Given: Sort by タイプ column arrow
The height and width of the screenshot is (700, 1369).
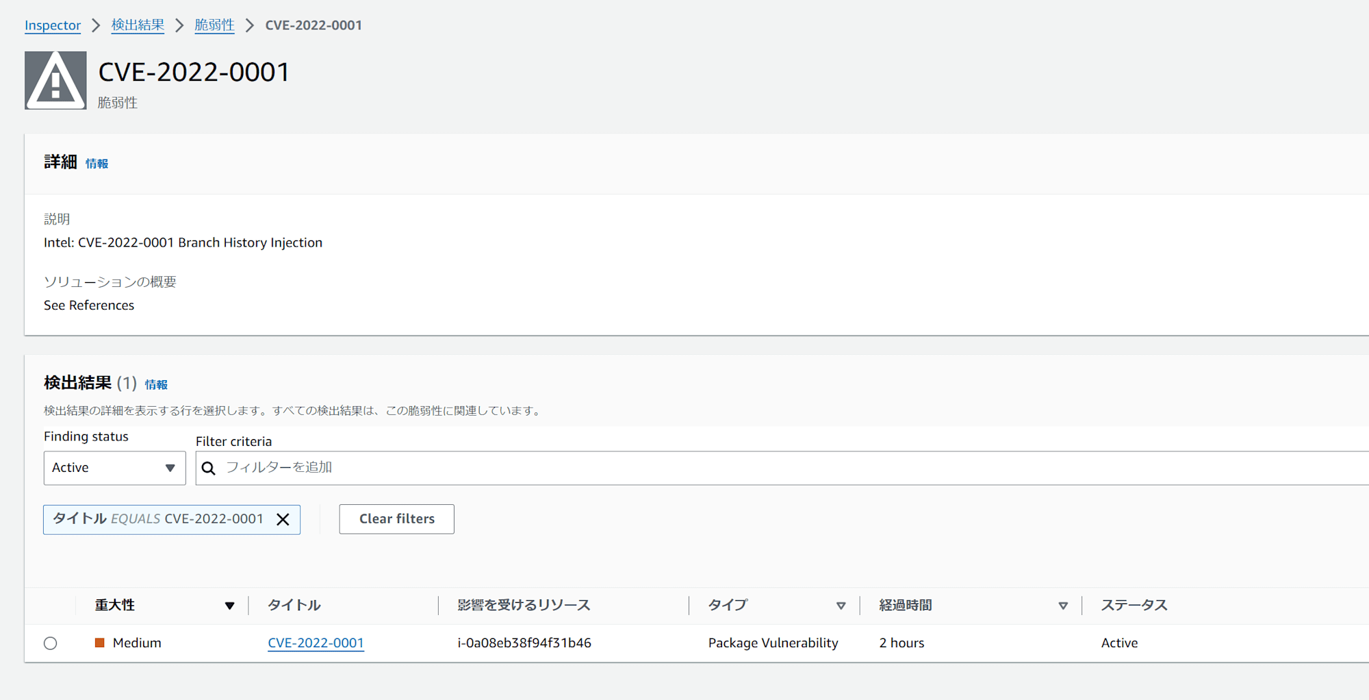Looking at the screenshot, I should (x=841, y=605).
